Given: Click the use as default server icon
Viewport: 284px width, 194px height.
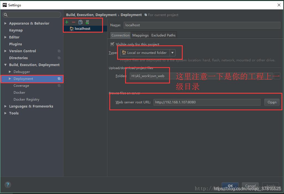Looking at the screenshot, I should (x=87, y=22).
